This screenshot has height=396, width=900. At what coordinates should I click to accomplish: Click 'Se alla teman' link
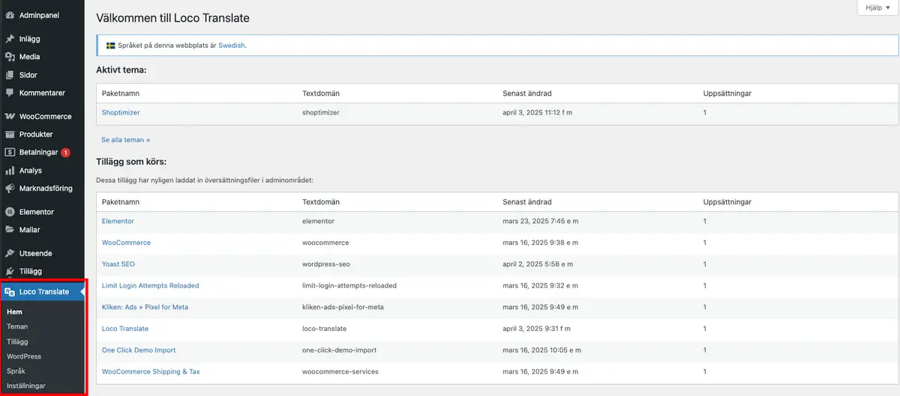tap(125, 139)
